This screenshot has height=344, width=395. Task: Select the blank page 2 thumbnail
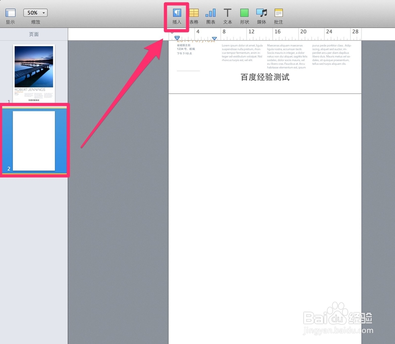pyautogui.click(x=34, y=141)
